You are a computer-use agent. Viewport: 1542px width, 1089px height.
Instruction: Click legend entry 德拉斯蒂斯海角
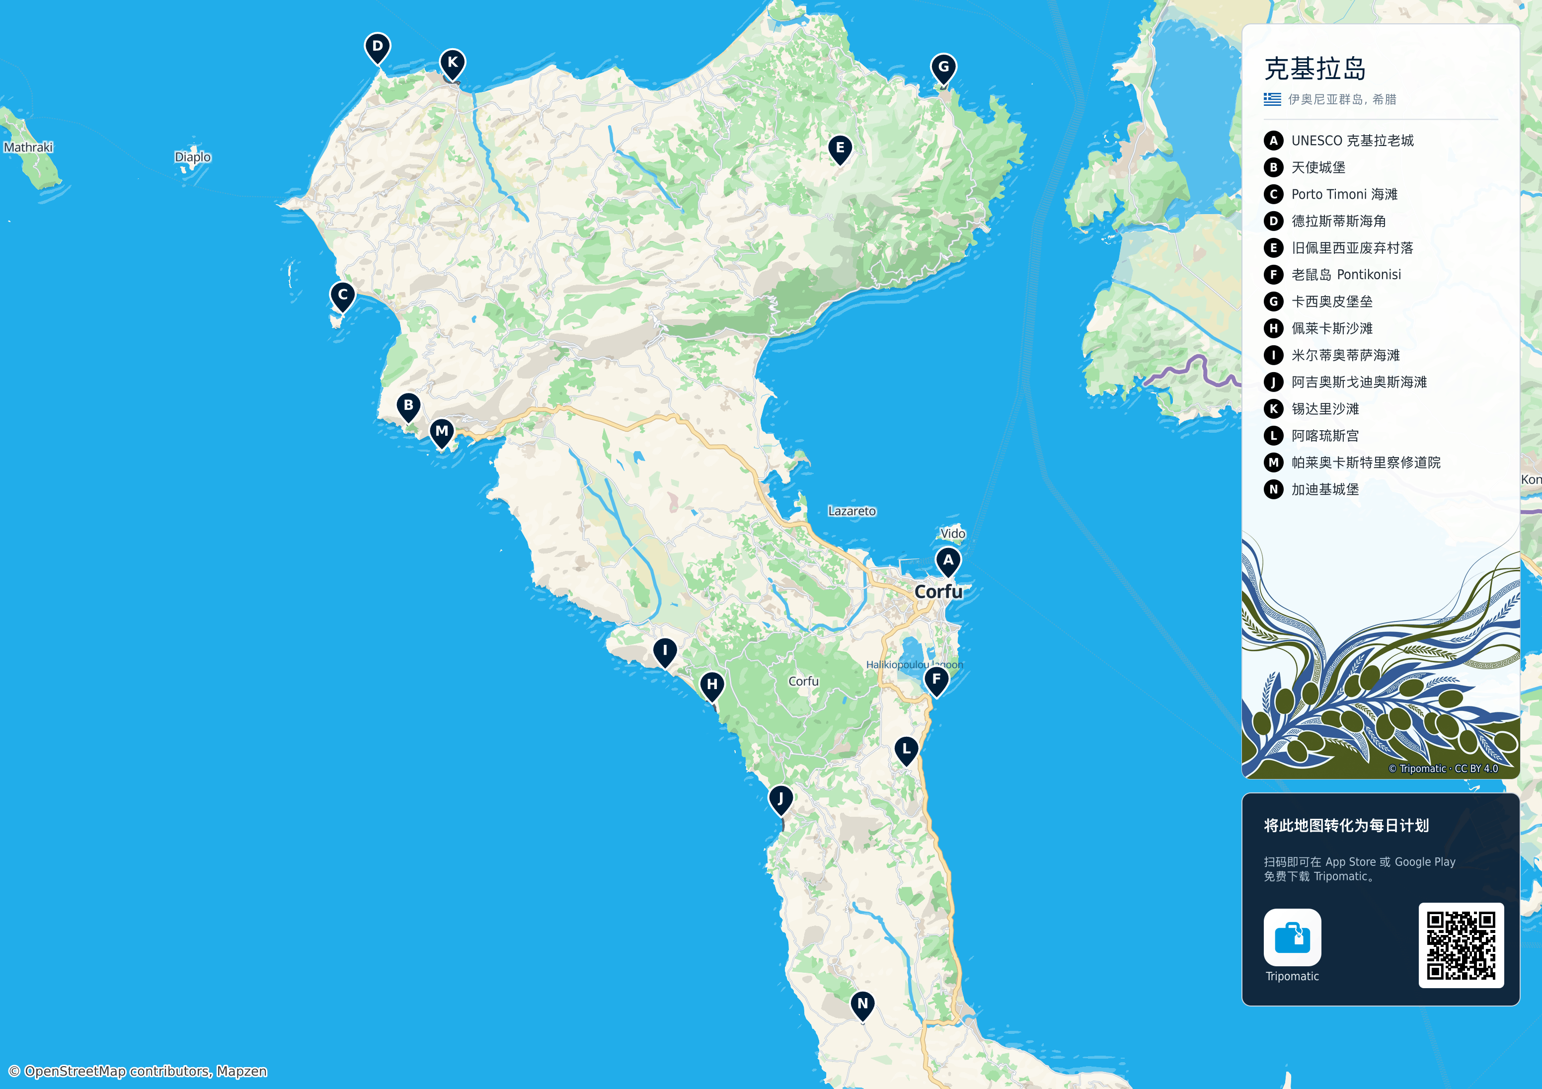pyautogui.click(x=1338, y=221)
